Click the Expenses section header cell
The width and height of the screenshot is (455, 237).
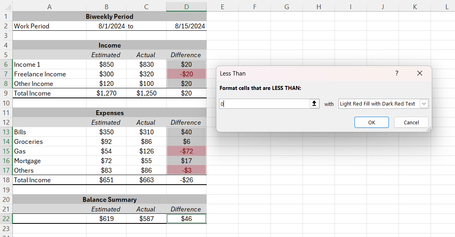109,113
